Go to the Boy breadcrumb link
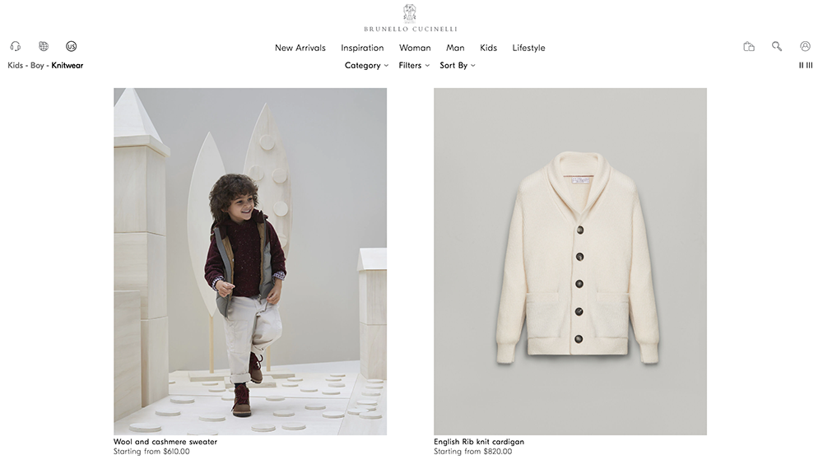Screen dimensions: 823x469 [x=37, y=65]
